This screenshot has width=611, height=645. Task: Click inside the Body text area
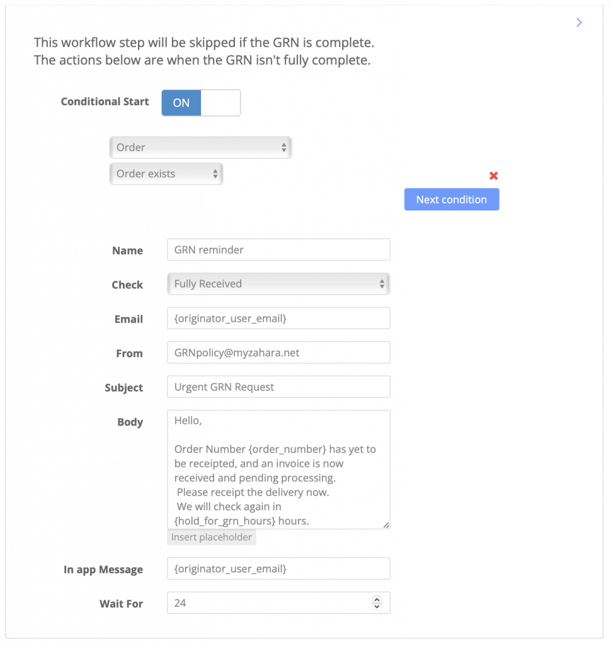(278, 469)
